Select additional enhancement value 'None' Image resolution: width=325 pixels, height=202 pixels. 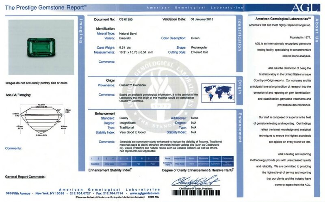pyautogui.click(x=195, y=118)
